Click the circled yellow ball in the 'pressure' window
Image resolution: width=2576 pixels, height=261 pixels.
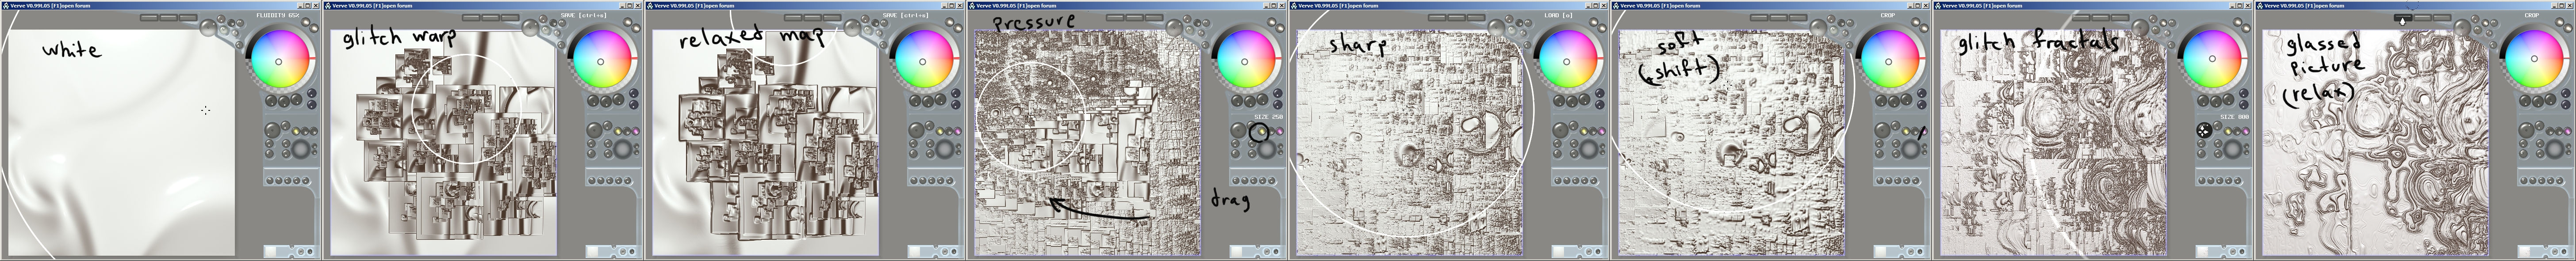[x=1261, y=131]
